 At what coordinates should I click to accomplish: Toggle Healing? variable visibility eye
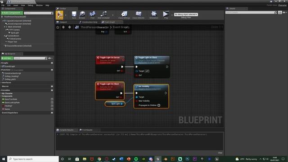[52, 106]
